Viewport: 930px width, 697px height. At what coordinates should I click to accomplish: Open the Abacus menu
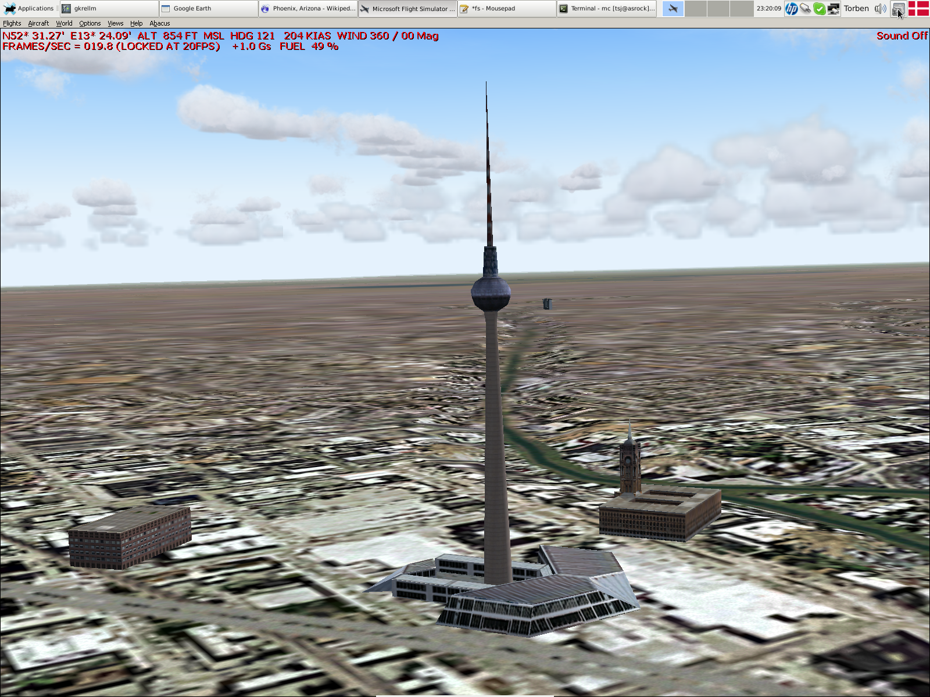[160, 23]
